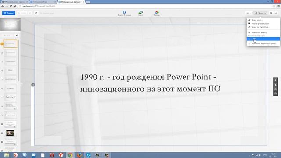
Task: Open mail envelope icon in taskbar
Action: [x=34, y=155]
